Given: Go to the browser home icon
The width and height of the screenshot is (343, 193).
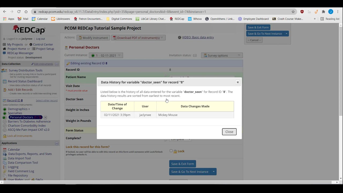Looking at the screenshot, I should click(26, 12).
